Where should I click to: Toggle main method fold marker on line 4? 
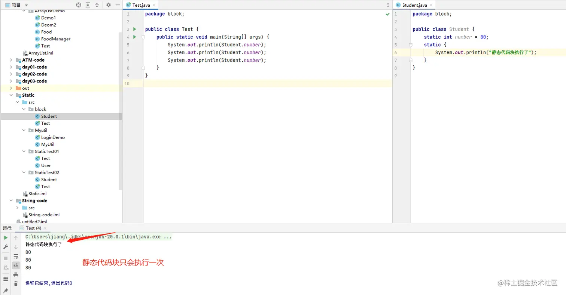tap(143, 37)
